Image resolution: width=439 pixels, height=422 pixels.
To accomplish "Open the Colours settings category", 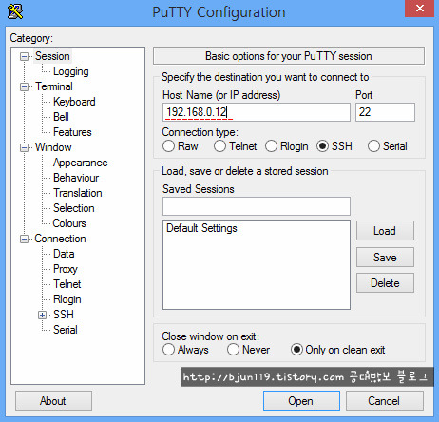I will click(69, 223).
